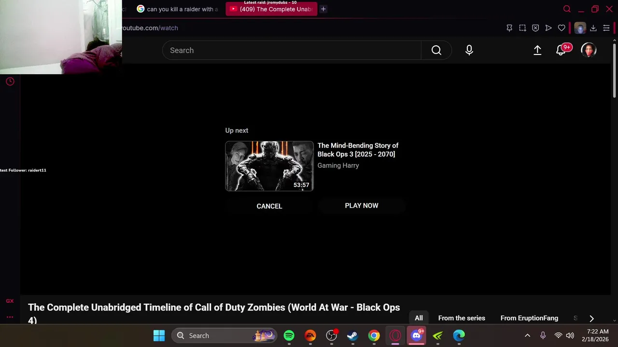Click the taskbar microphone tray icon

coord(543,335)
